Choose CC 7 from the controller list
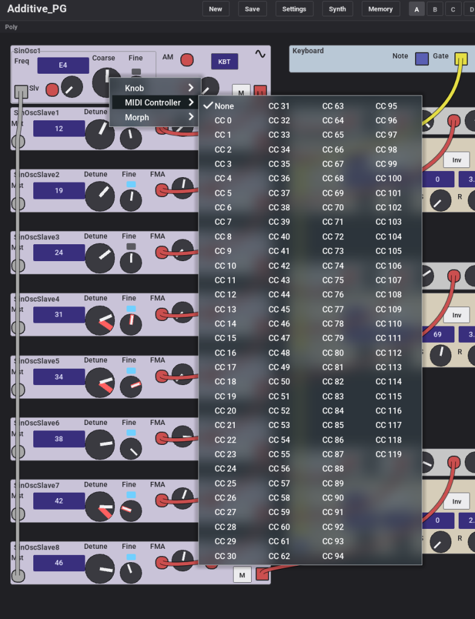 coord(223,222)
